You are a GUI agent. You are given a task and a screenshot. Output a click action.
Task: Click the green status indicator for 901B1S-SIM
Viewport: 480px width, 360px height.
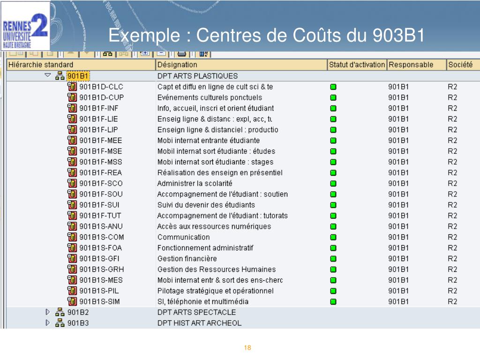tap(333, 301)
